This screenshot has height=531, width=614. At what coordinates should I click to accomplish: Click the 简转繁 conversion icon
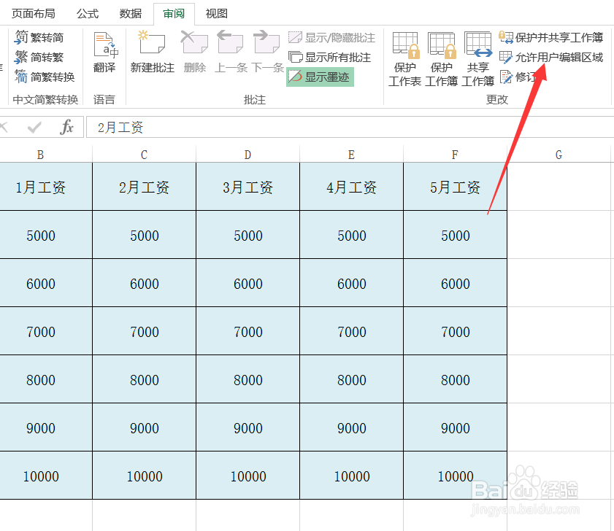click(40, 57)
